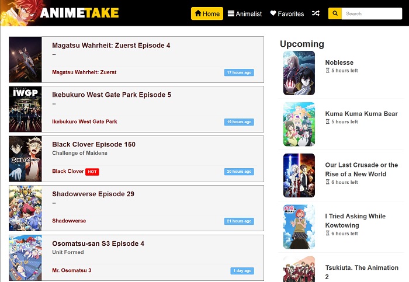The image size is (409, 282).
Task: Click the 17 hours ago badge
Action: tap(239, 72)
